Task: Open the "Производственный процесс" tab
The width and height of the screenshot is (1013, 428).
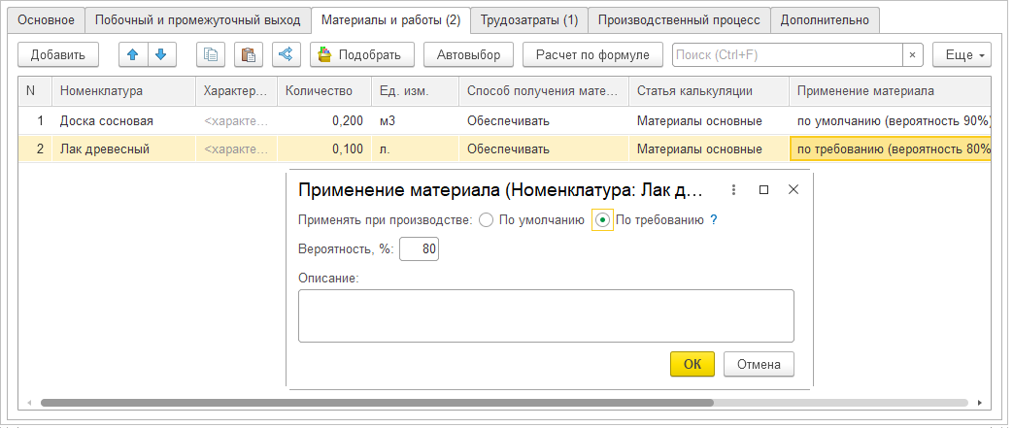Action: (x=679, y=19)
